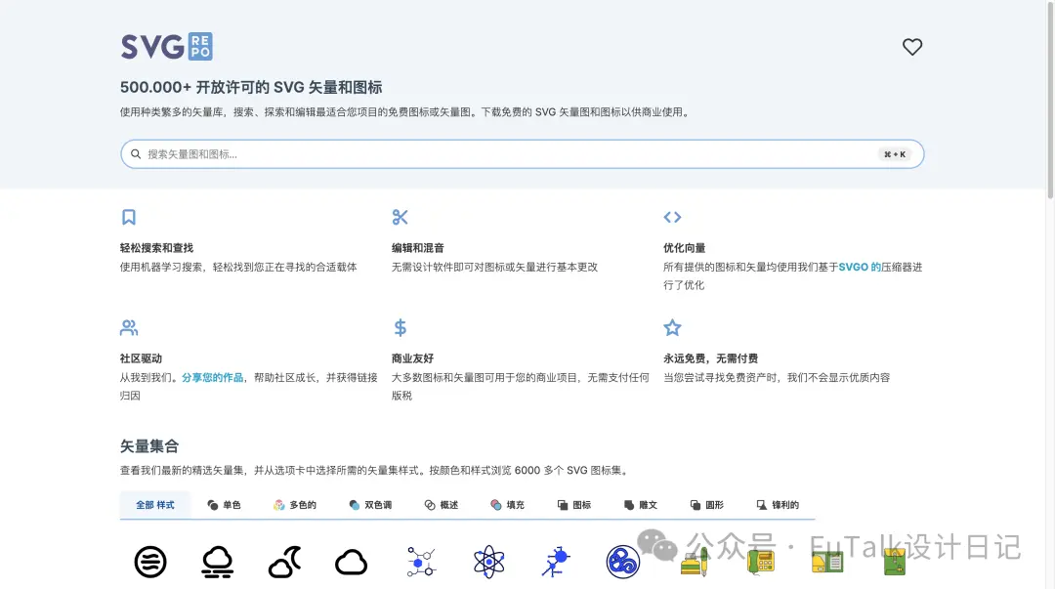This screenshot has height=589, width=1055.
Task: Click the magnifier icon in the search bar
Action: click(x=136, y=154)
